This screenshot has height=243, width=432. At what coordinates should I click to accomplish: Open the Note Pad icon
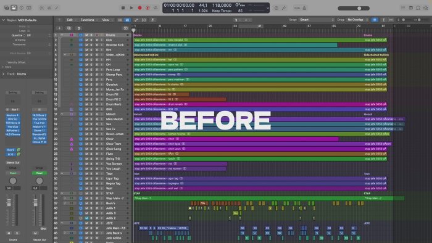[411, 8]
